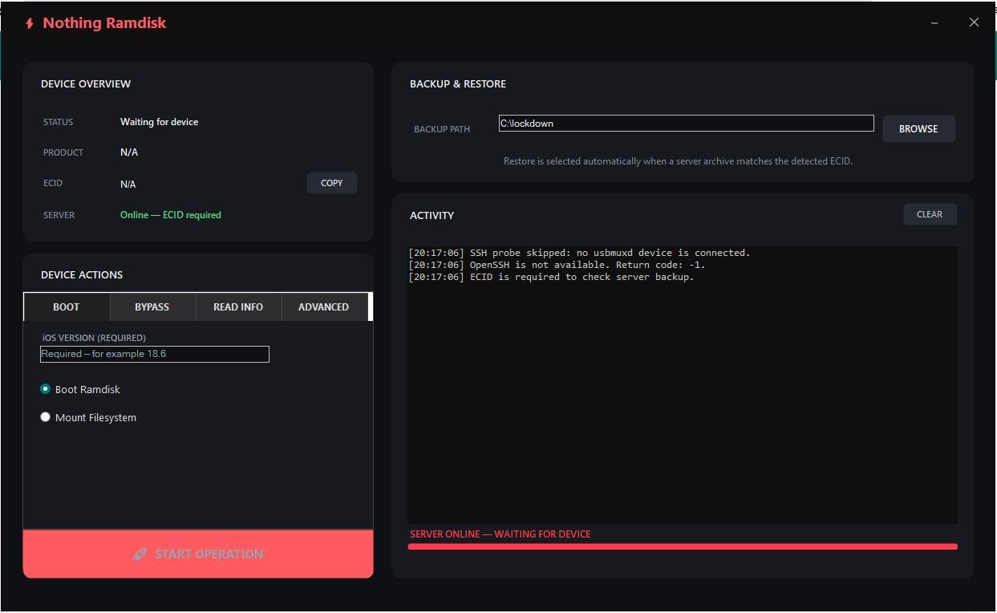Click inside the activity log console

(x=683, y=385)
